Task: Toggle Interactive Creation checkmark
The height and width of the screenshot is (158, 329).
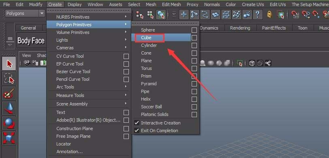Action: coord(137,123)
